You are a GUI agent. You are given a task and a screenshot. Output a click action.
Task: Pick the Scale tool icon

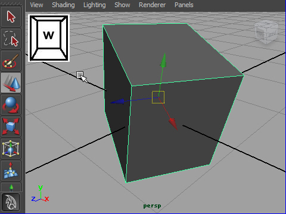[11, 127]
